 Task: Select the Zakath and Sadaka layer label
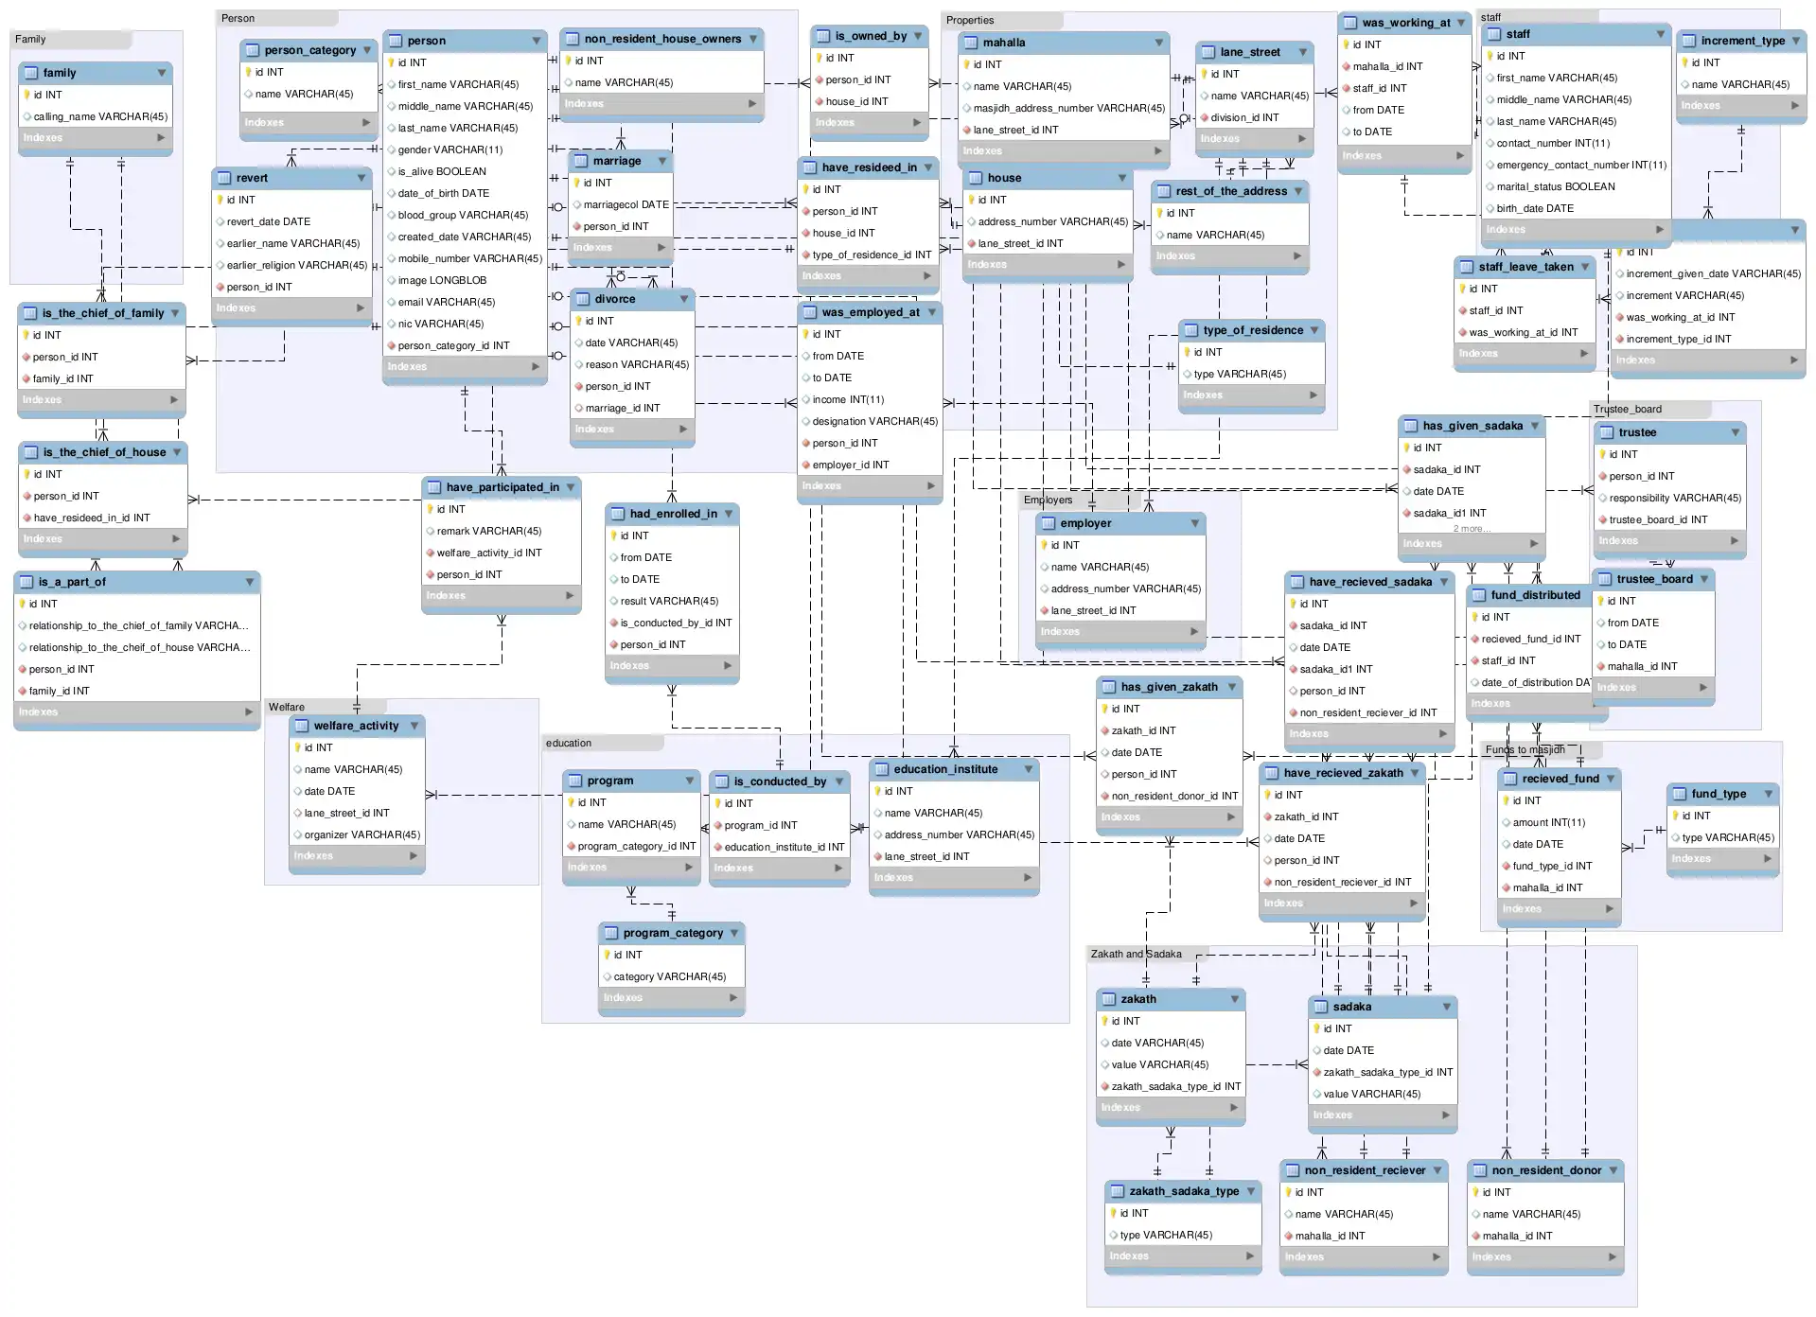pyautogui.click(x=1136, y=954)
